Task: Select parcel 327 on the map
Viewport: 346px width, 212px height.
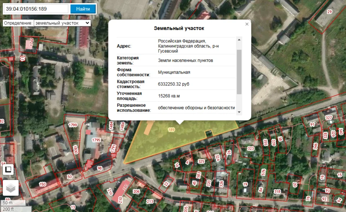Action: [329, 118]
